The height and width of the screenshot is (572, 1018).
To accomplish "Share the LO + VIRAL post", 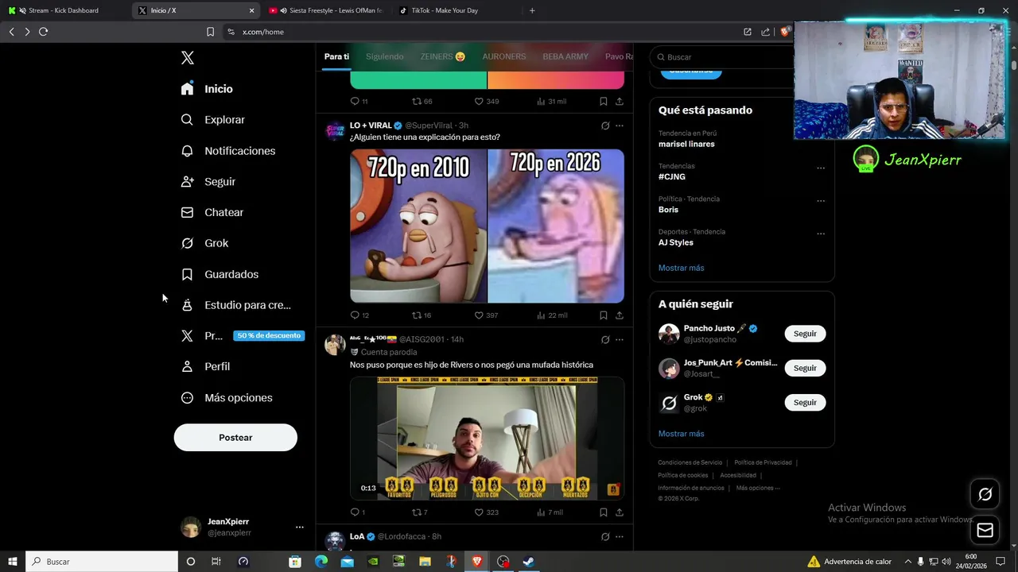I will 620,315.
